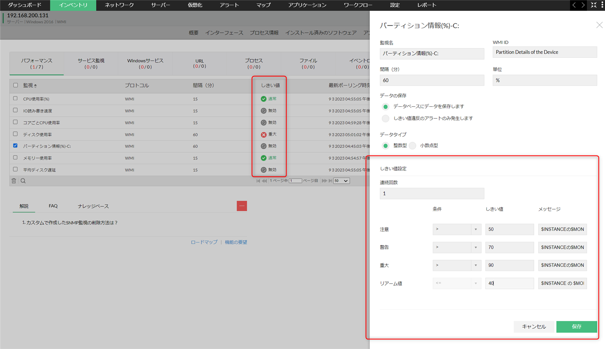Open the インターフェース device tab
This screenshot has width=605, height=349.
tap(224, 33)
